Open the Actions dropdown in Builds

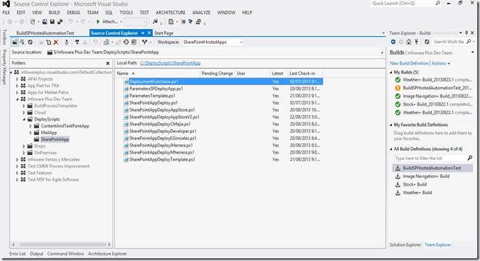point(441,63)
